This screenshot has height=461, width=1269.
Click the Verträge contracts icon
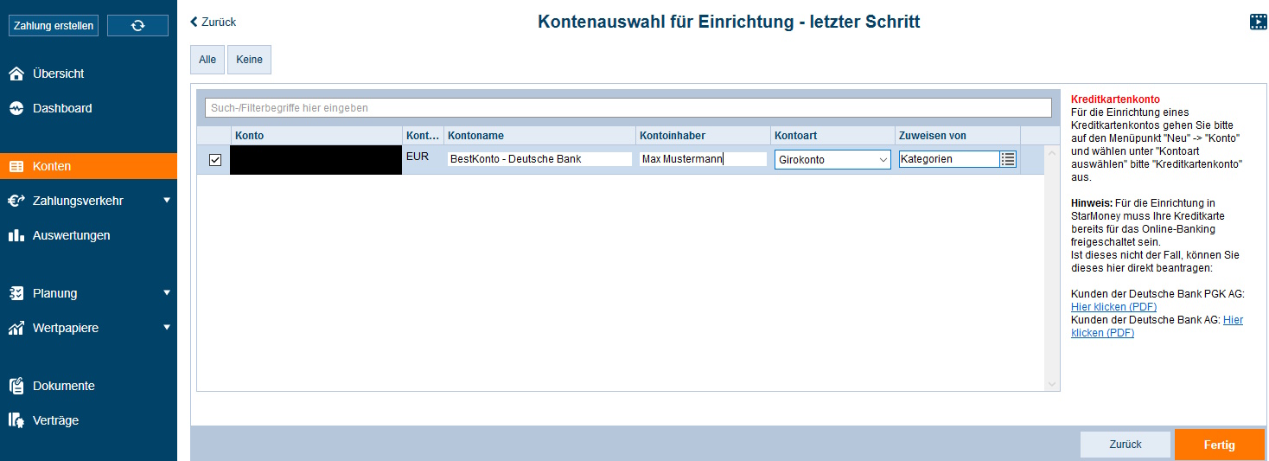[x=16, y=420]
